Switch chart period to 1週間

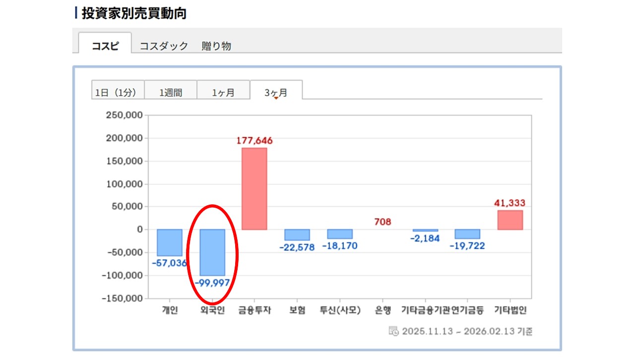tap(171, 92)
